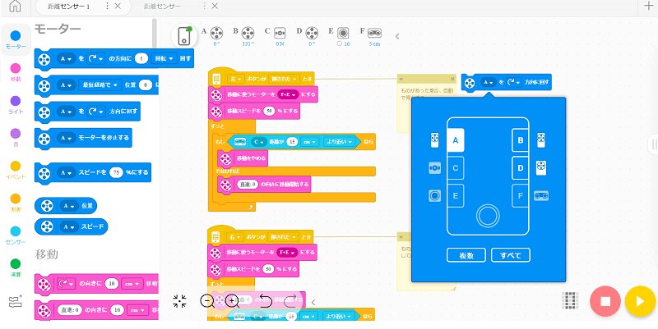This screenshot has height=329, width=658.
Task: Select port A motor icon in port bar
Action: [x=216, y=33]
